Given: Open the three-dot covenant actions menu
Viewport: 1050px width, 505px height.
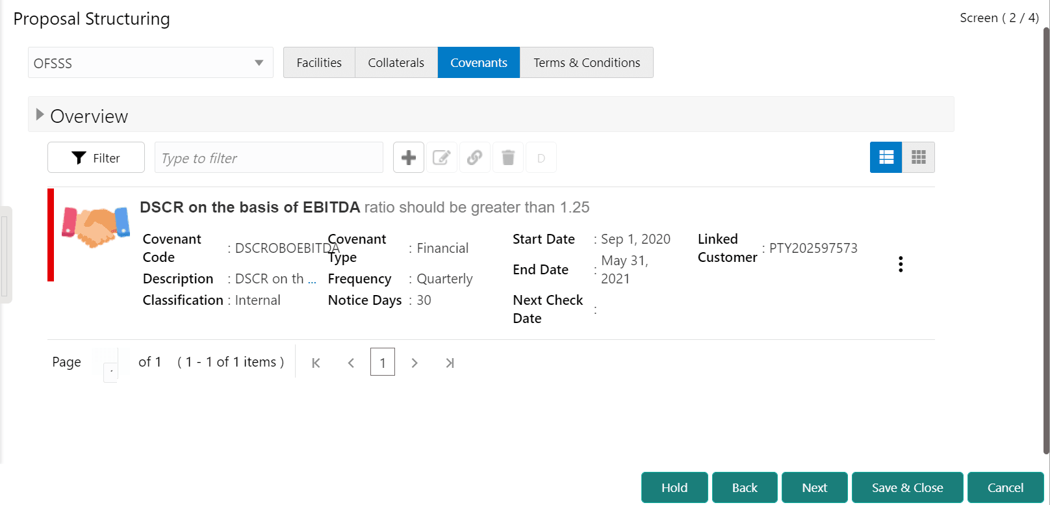Looking at the screenshot, I should 901,264.
